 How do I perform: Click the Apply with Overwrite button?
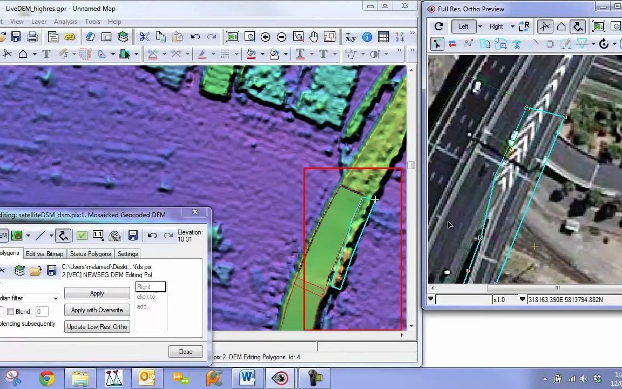(97, 310)
